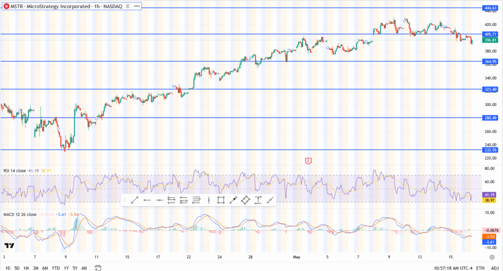Select the rectangle drawing tool
Viewport: 503px width, 271px height.
[x=221, y=200]
